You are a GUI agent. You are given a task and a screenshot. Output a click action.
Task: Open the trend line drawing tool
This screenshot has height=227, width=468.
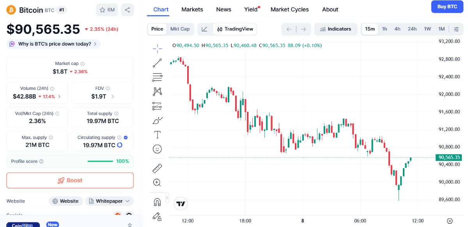point(157,62)
